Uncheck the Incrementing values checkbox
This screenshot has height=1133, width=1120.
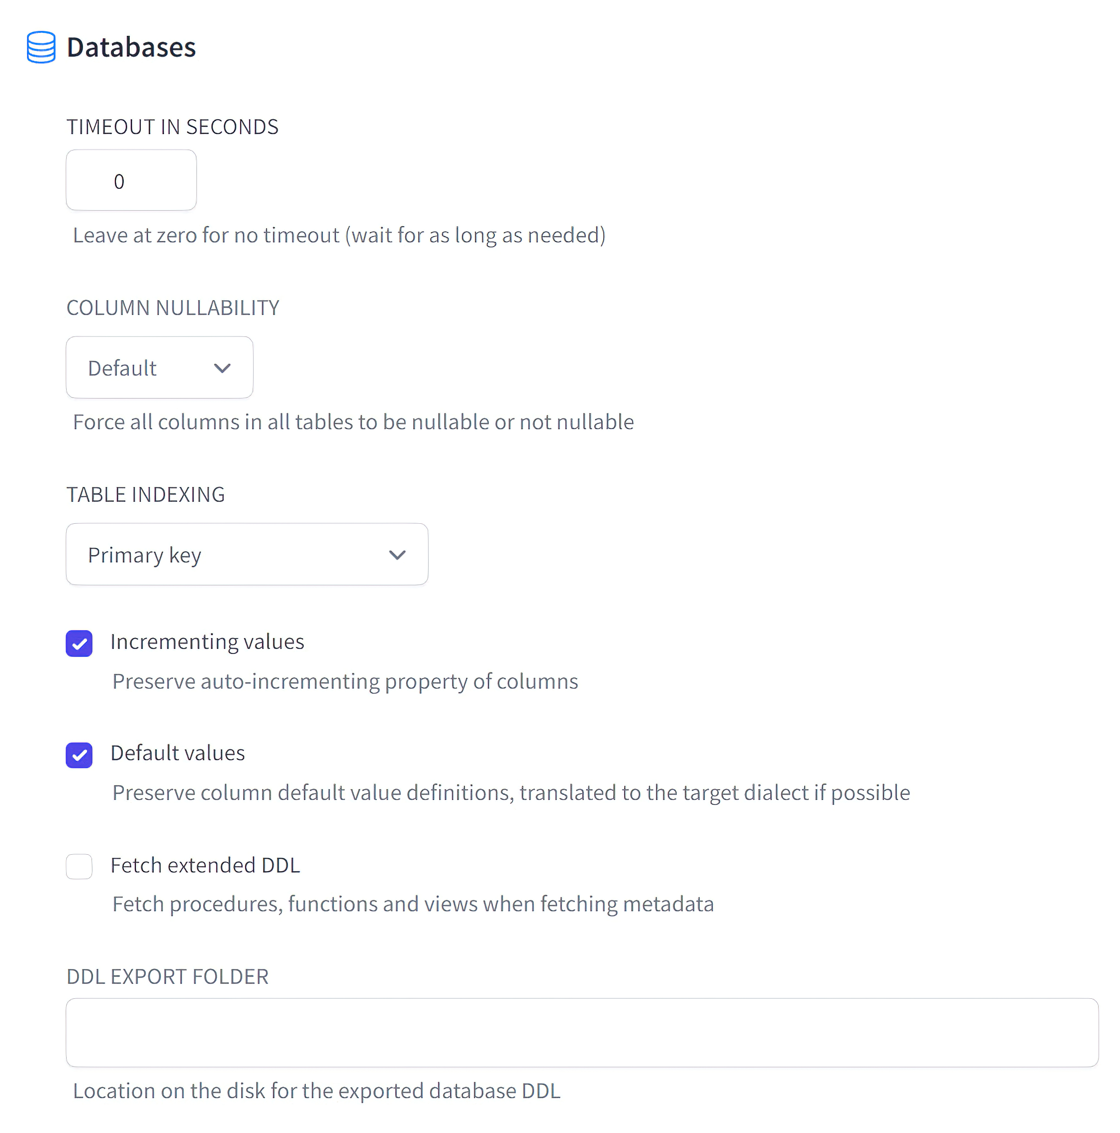[x=79, y=644]
